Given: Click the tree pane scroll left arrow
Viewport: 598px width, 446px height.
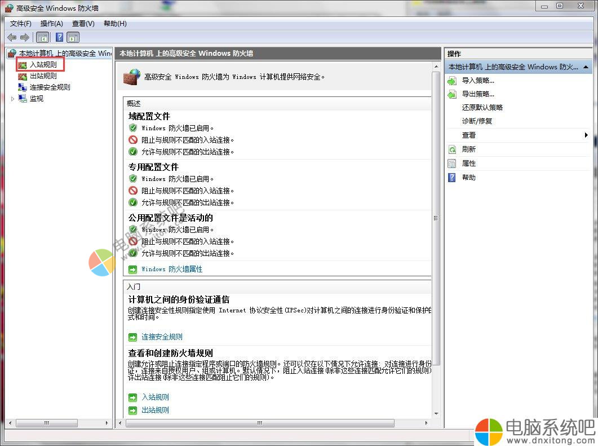Looking at the screenshot, I should tap(10, 423).
